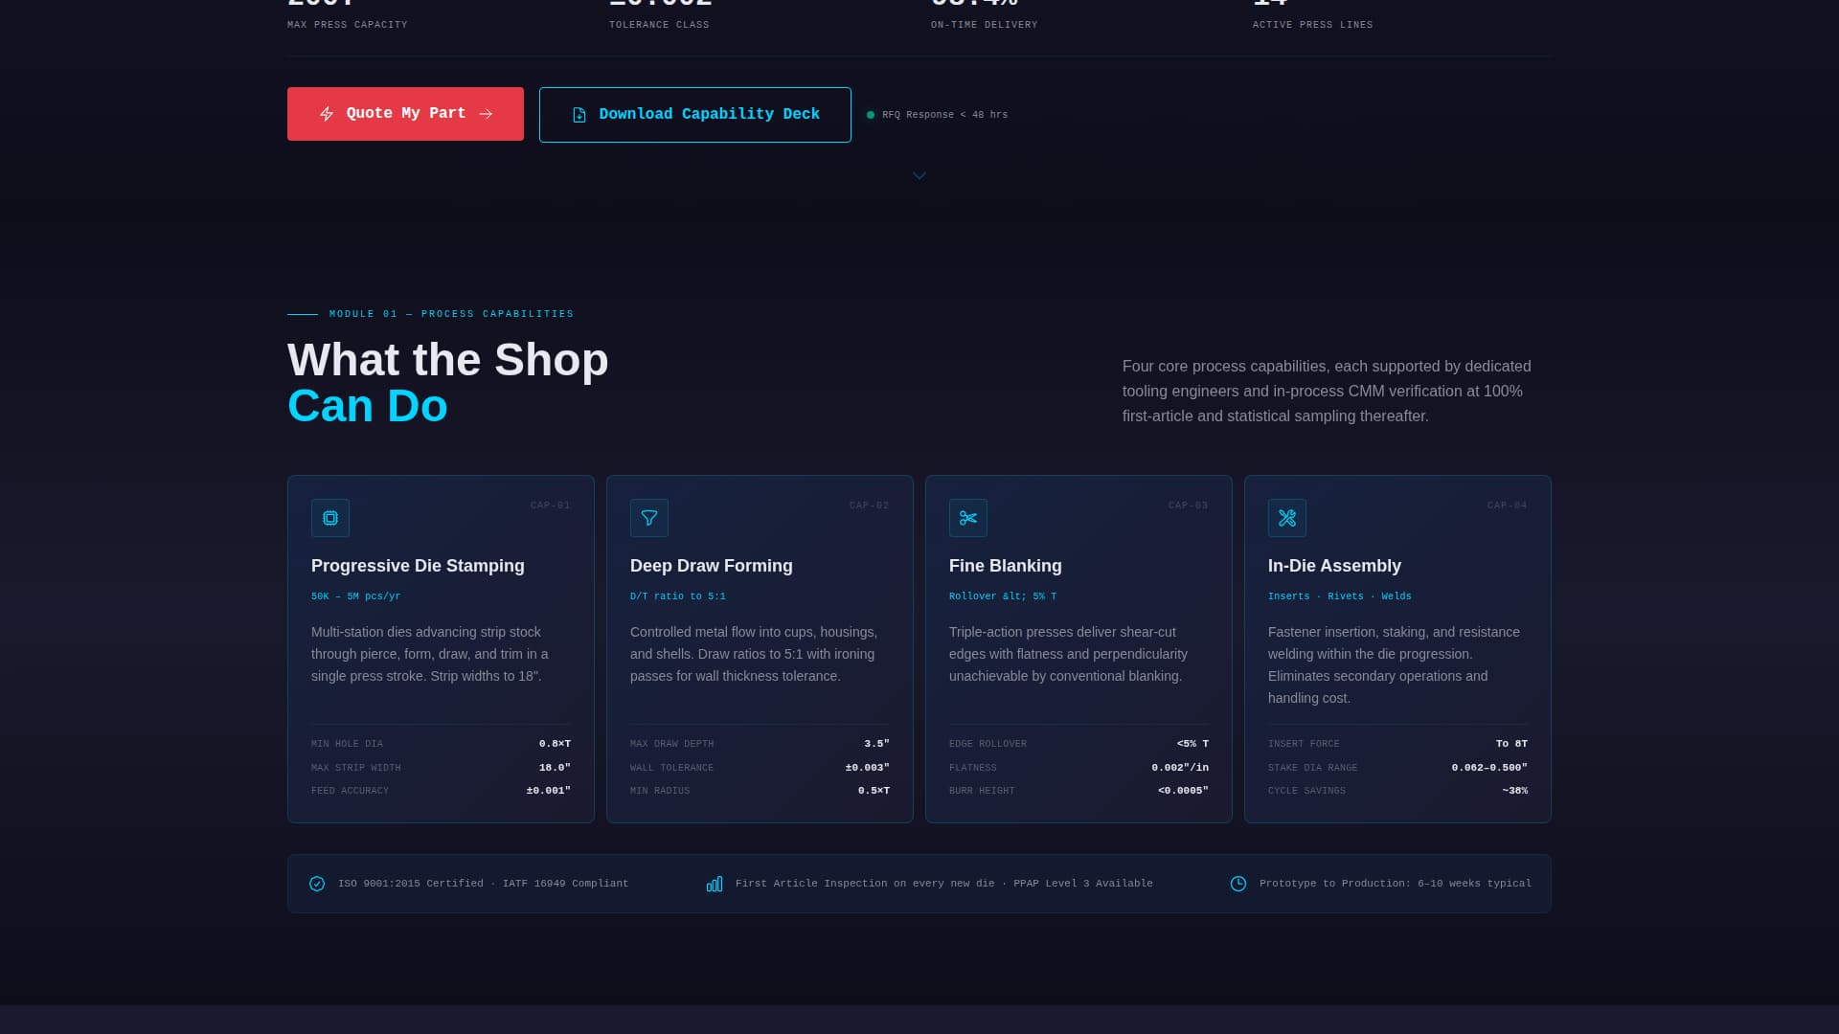1839x1034 pixels.
Task: Expand the In-Die Assembly specifications section
Action: (1397, 767)
